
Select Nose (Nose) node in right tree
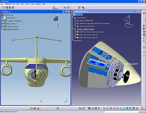point(81,18)
